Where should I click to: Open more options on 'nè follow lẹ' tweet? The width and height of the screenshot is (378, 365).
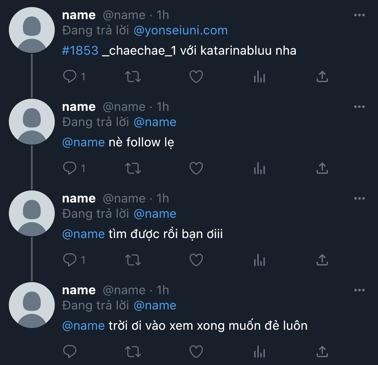pyautogui.click(x=359, y=107)
